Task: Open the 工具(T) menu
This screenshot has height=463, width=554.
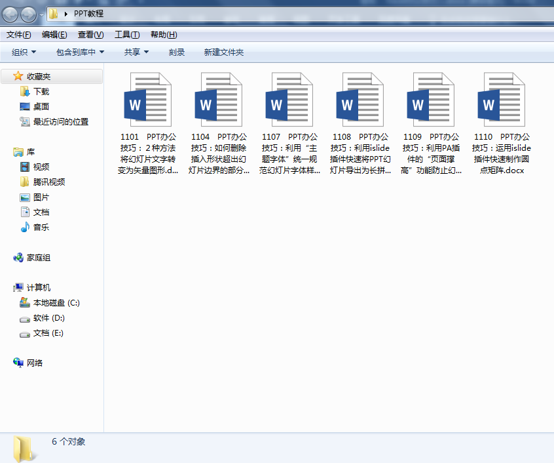Action: pyautogui.click(x=127, y=35)
